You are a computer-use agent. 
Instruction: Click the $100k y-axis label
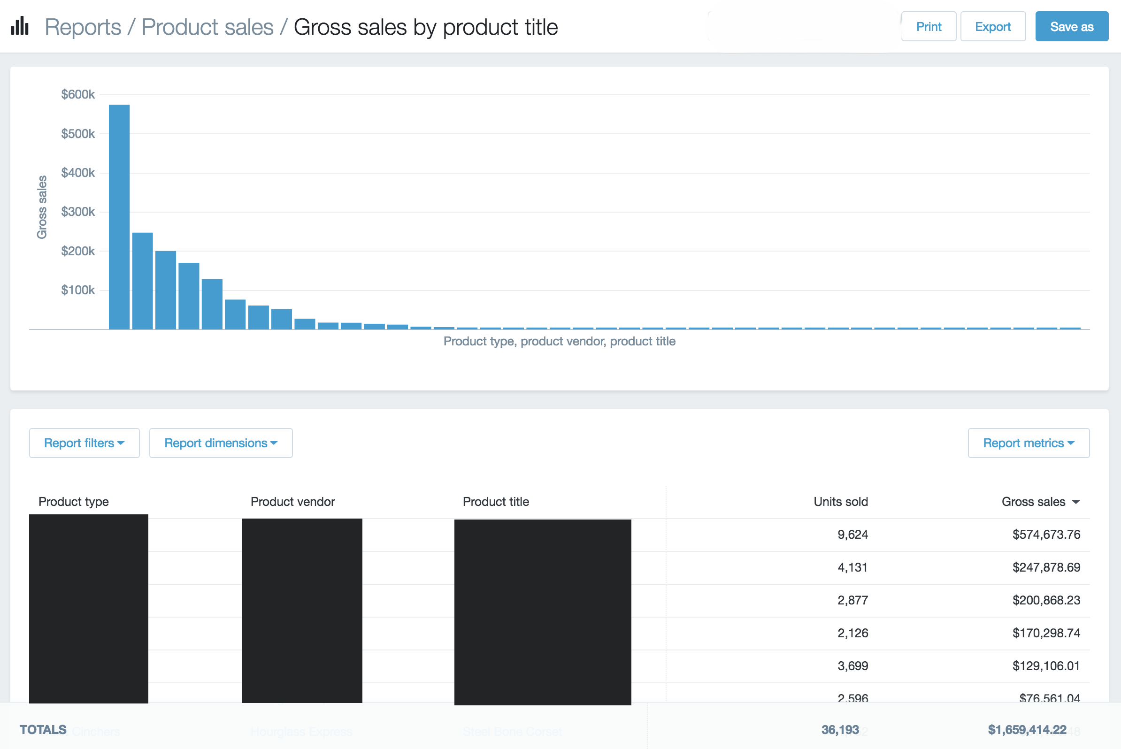pos(78,290)
